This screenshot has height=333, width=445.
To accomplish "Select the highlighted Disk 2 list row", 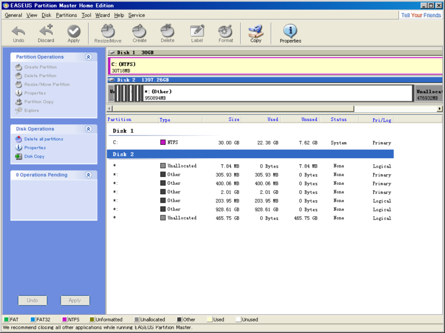I will (250, 154).
